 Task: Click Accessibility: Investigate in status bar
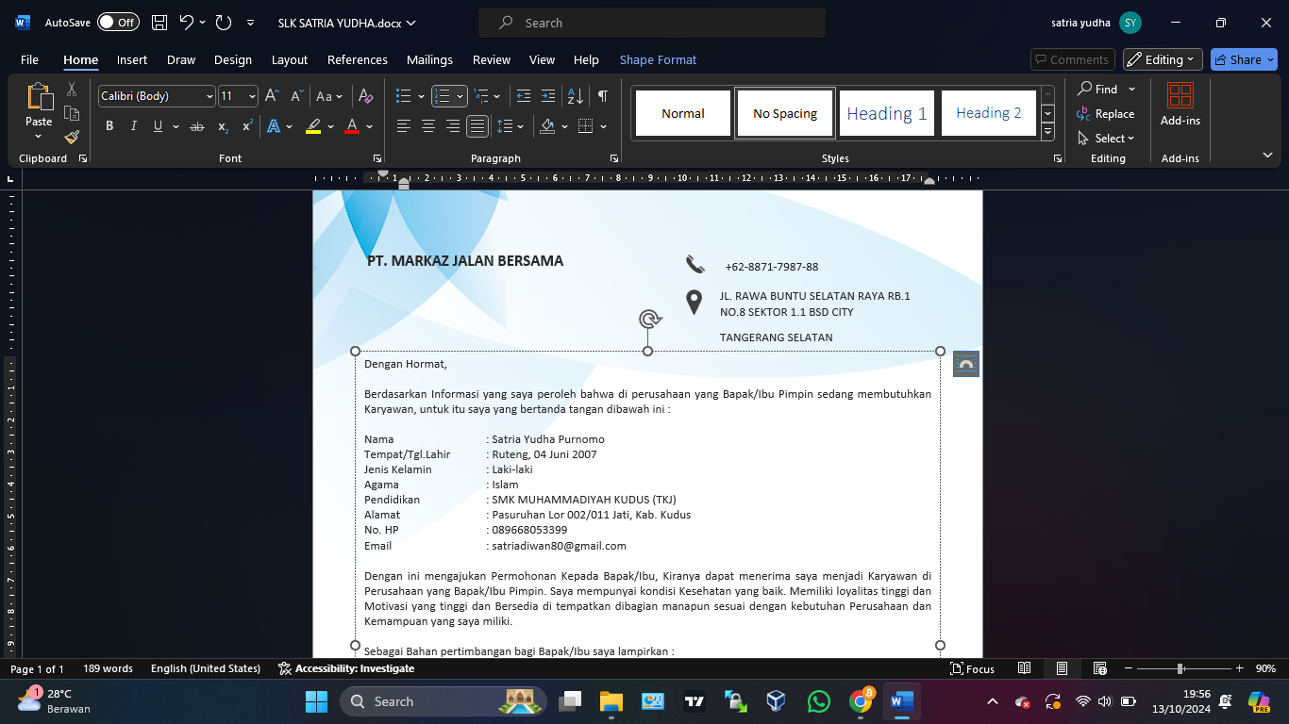pyautogui.click(x=346, y=668)
